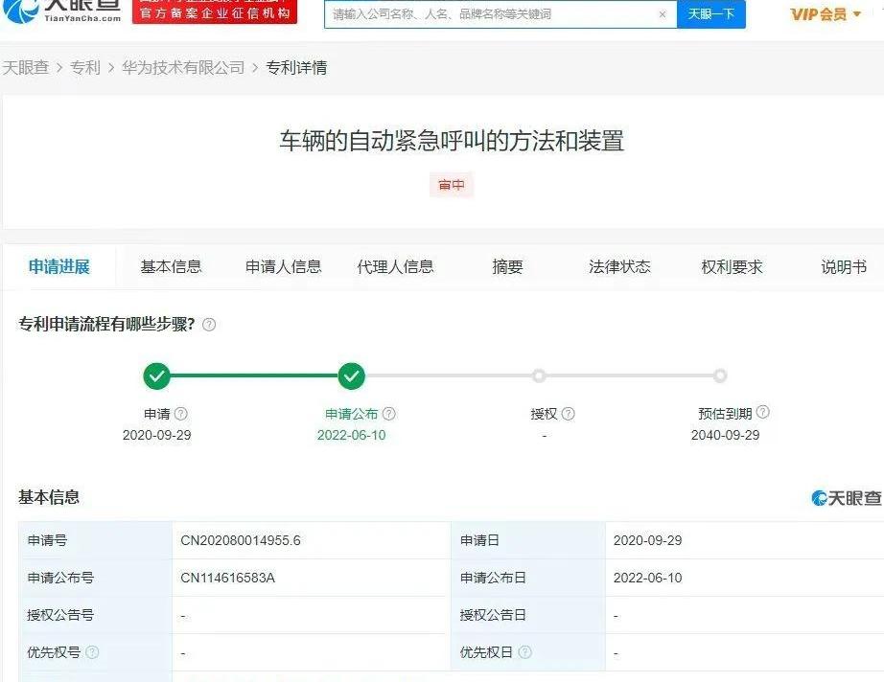This screenshot has width=884, height=682.
Task: Click the 申请日 value 2020-09-29 in table
Action: click(x=648, y=540)
